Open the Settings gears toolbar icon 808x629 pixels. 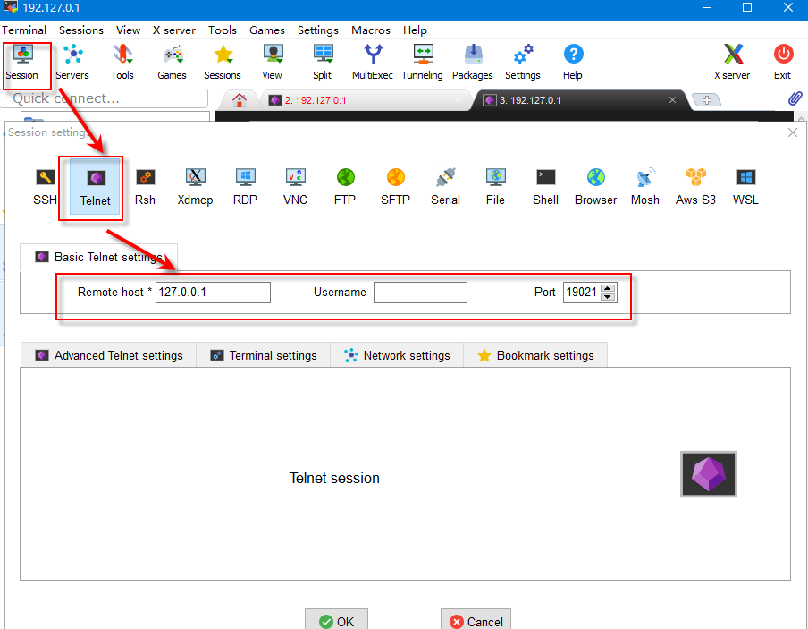point(523,63)
